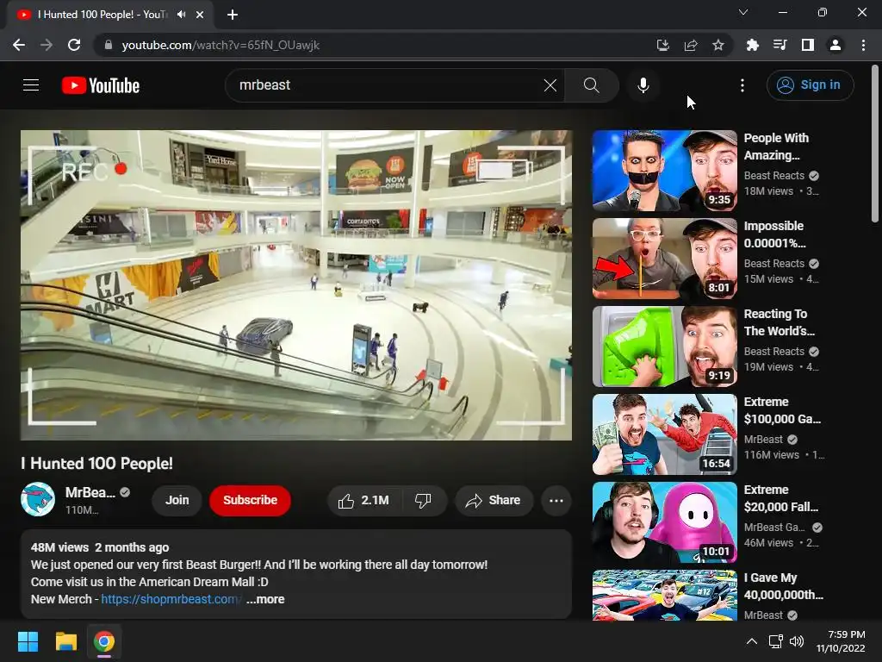Like the video with thumbs-up button
Viewport: 882px width, 662px height.
click(x=364, y=501)
